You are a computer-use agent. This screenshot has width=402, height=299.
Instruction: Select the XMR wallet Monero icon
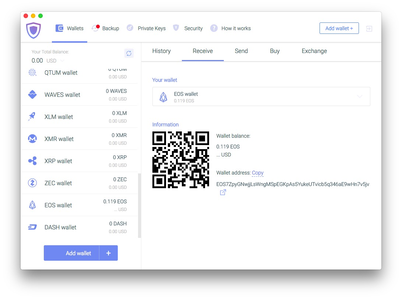click(32, 139)
